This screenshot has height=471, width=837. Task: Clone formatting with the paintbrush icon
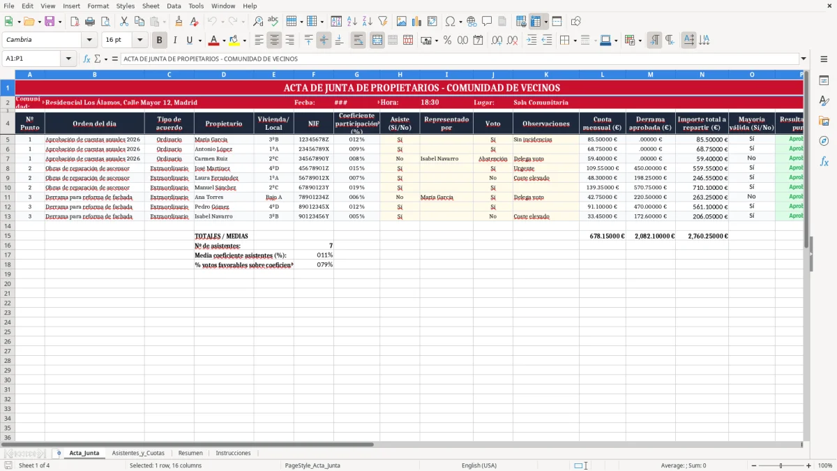tap(179, 22)
